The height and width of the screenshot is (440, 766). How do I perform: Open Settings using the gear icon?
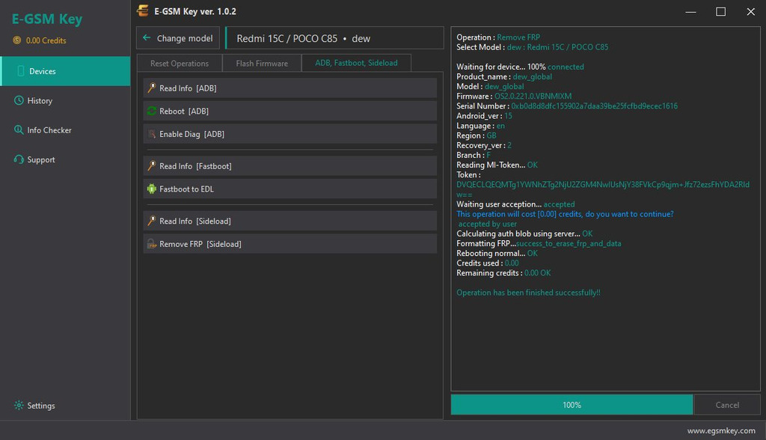point(19,406)
